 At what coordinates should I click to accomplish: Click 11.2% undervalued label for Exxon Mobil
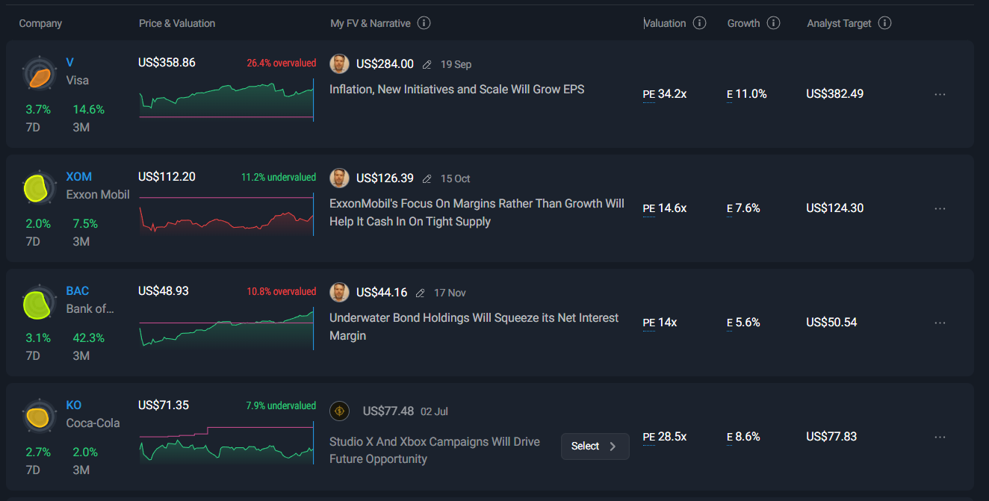pyautogui.click(x=279, y=178)
